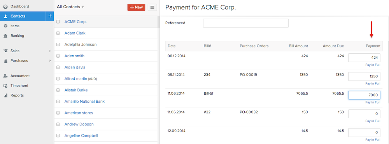This screenshot has width=389, height=144.
Task: Click the payment field containing 7000
Action: (x=364, y=95)
